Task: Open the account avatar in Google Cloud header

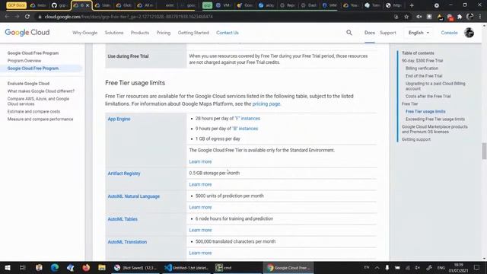Action: click(469, 33)
